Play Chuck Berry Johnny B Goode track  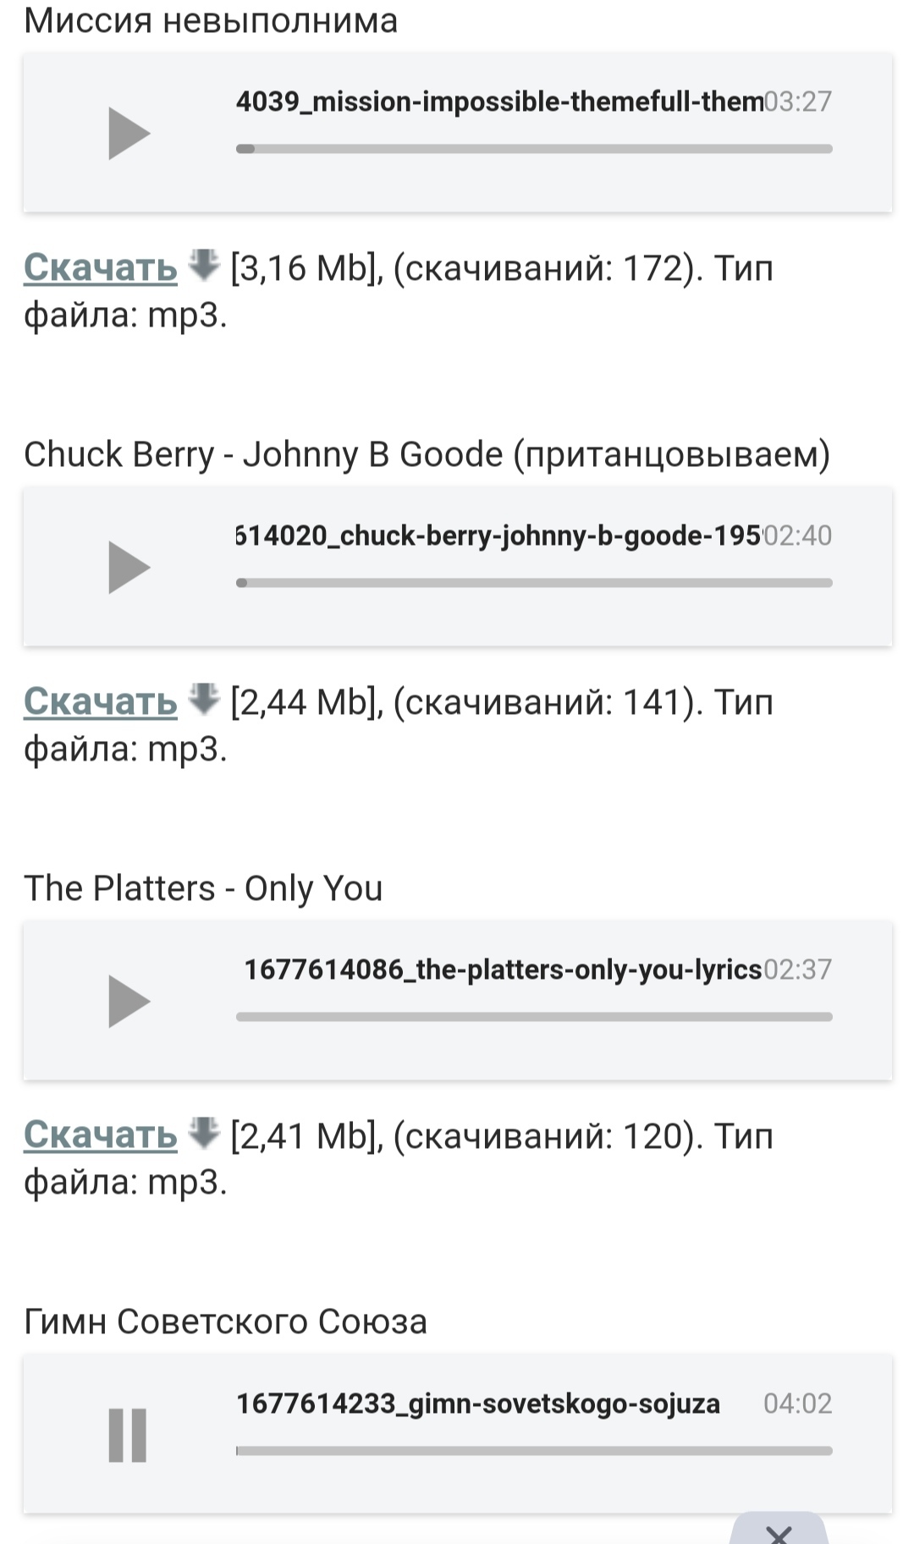(x=129, y=568)
